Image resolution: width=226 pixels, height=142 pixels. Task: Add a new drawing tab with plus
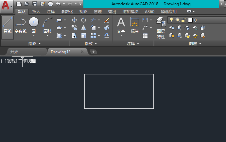pos(94,52)
